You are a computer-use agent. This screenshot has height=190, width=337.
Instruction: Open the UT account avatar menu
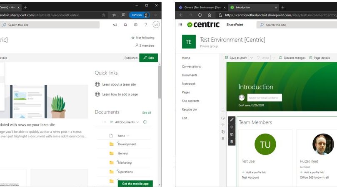pyautogui.click(x=156, y=25)
